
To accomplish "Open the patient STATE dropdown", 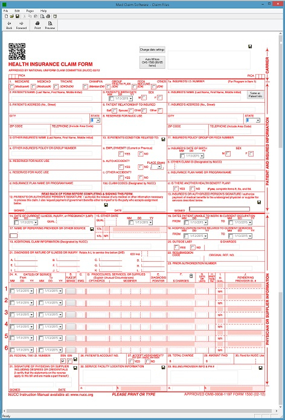I will point(98,120).
